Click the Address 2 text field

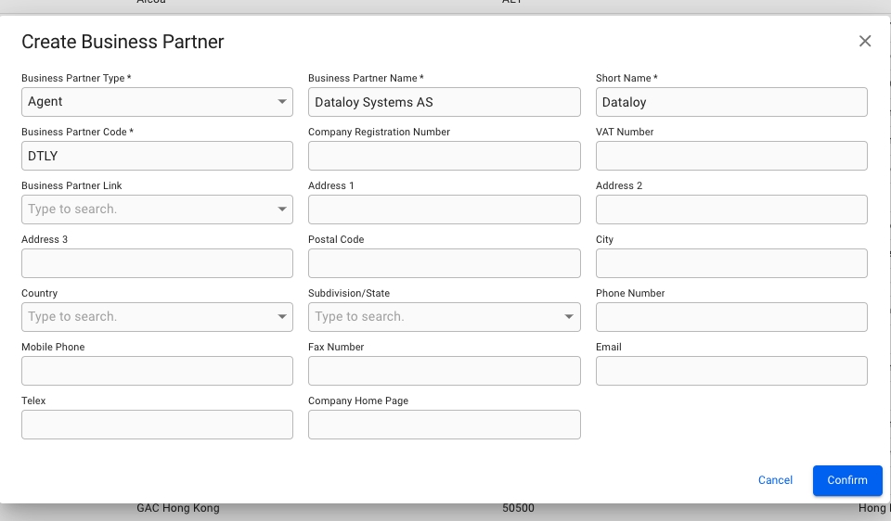click(730, 210)
